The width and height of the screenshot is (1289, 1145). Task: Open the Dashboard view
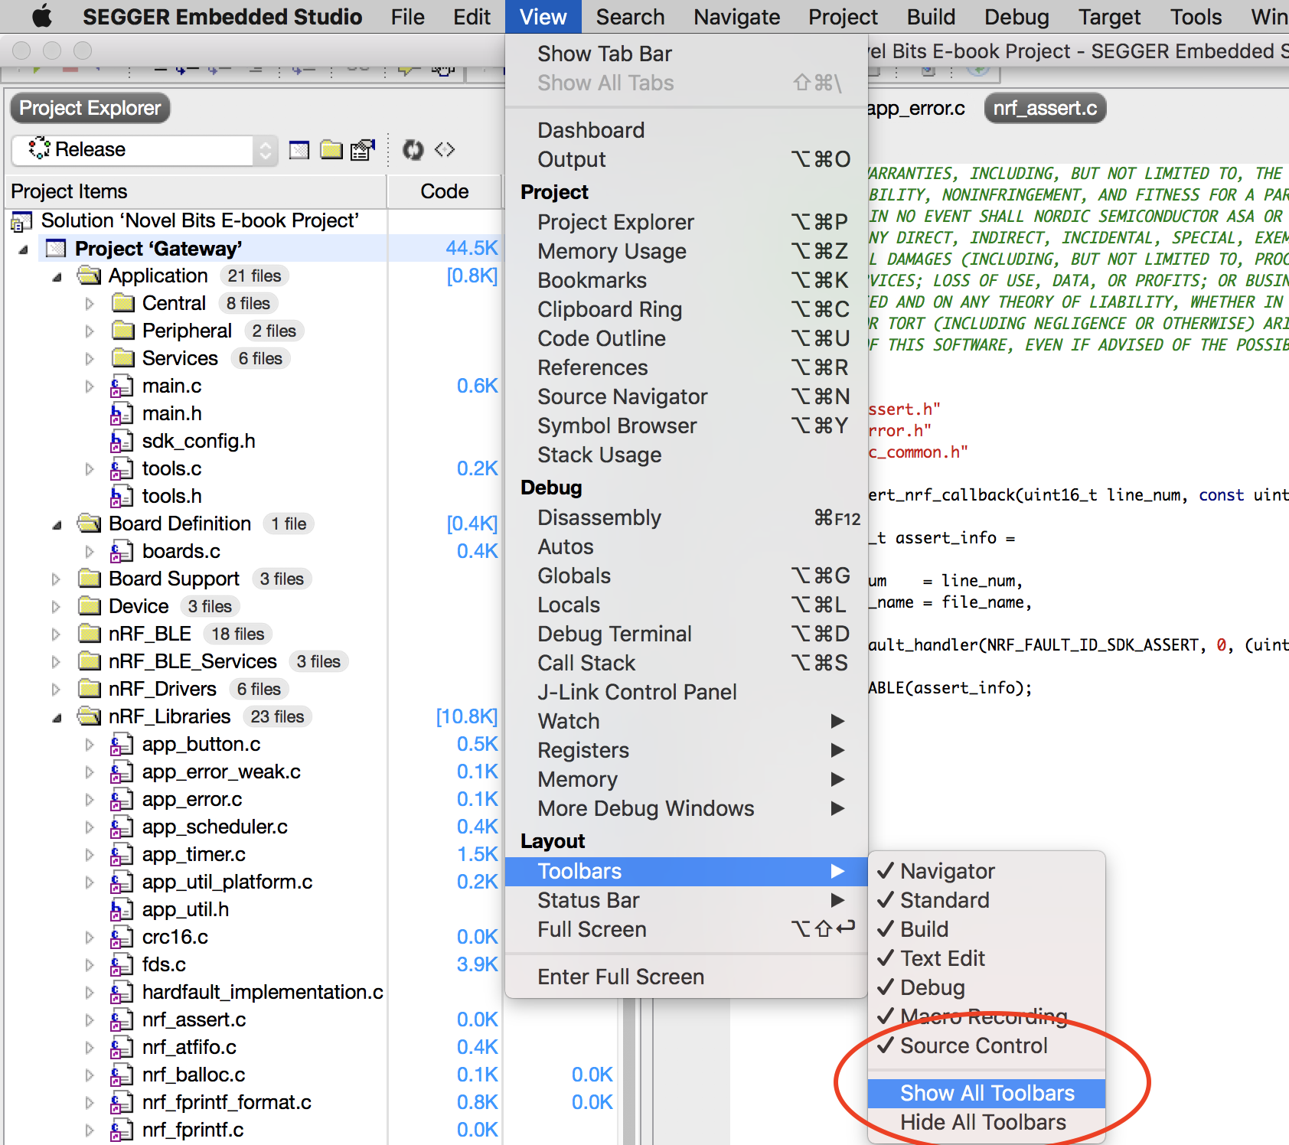click(x=686, y=130)
